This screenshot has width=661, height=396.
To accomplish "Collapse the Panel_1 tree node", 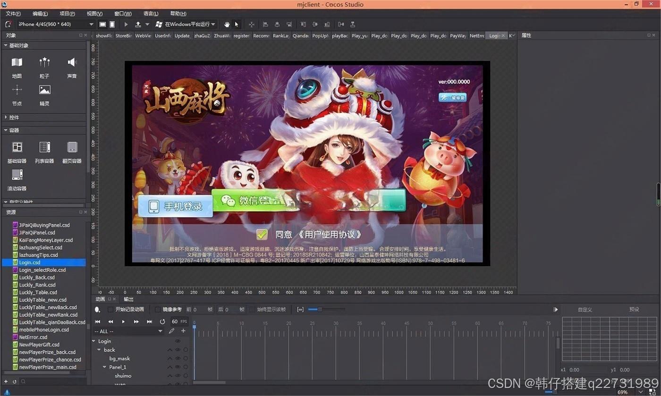I will 105,367.
